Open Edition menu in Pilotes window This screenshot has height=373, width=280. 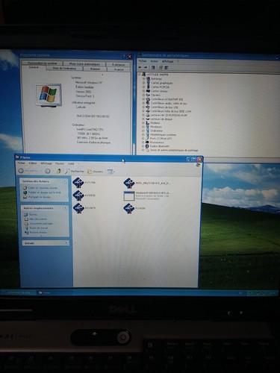[x=33, y=163]
